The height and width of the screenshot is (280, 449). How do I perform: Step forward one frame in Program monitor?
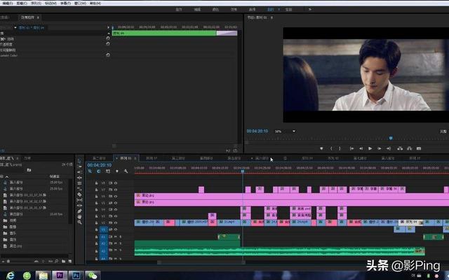[379, 148]
